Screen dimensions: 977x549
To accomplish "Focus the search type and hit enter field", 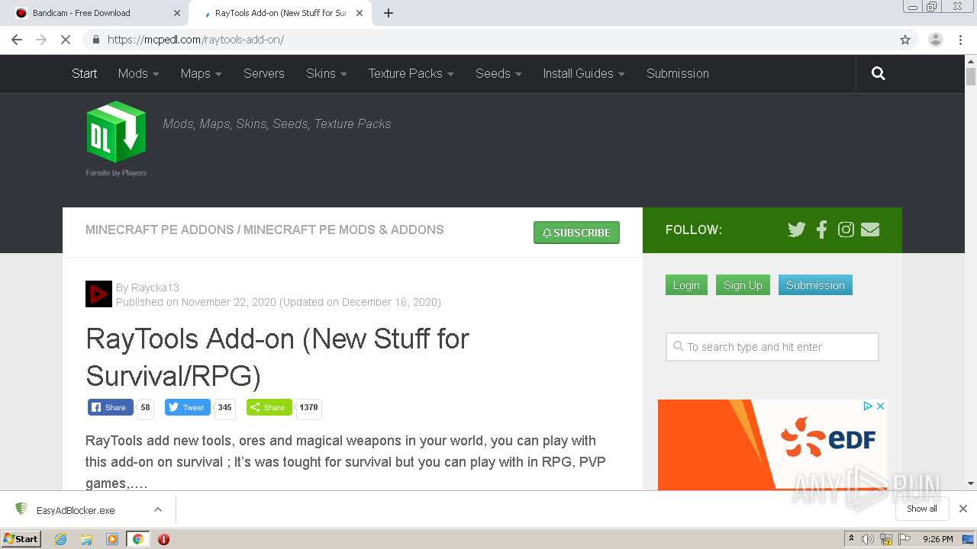I will click(772, 347).
